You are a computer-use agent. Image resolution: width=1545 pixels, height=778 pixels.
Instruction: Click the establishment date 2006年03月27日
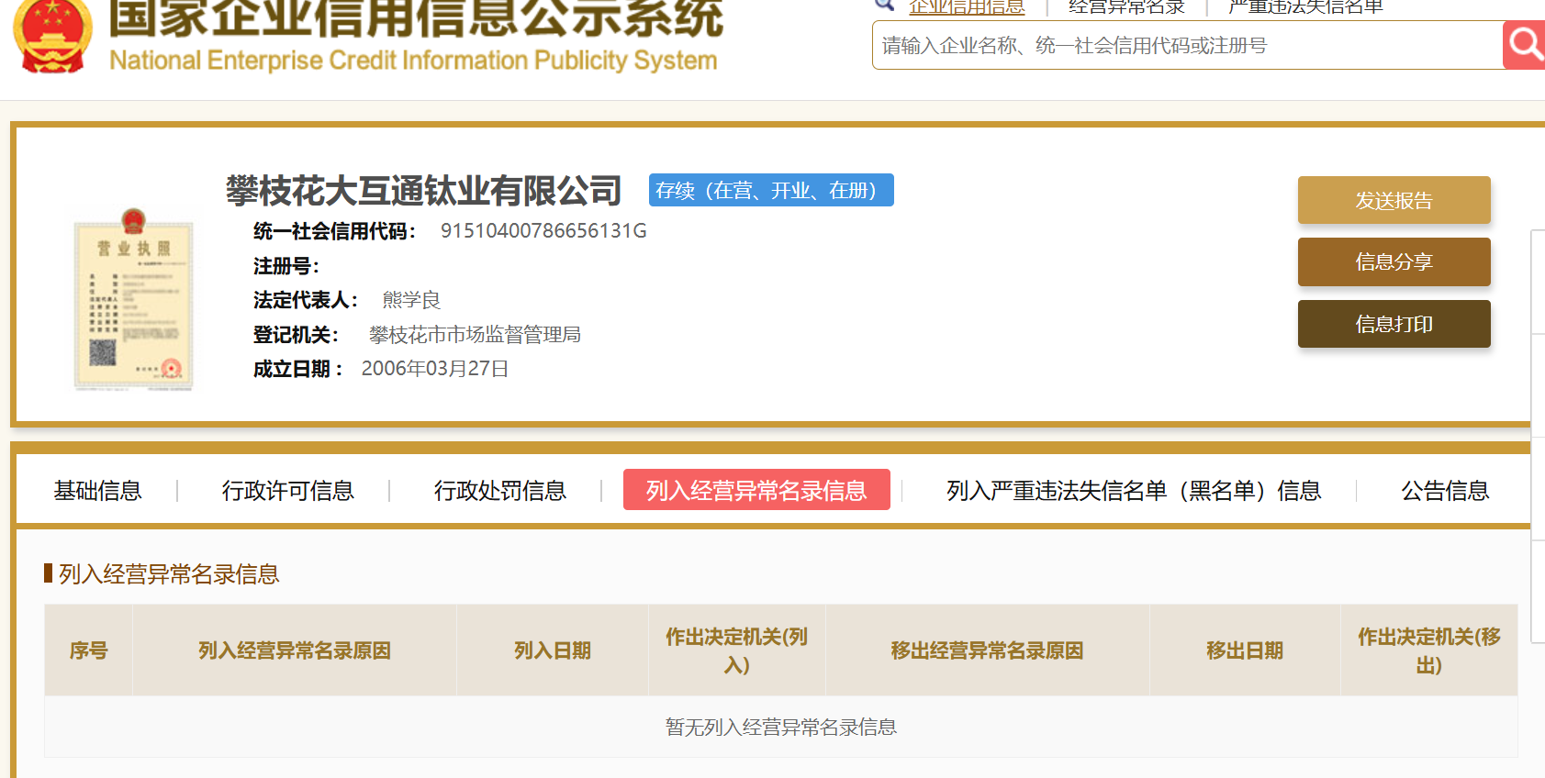435,369
